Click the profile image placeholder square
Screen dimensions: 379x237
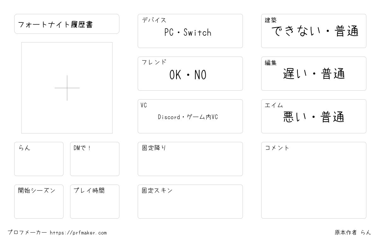[x=67, y=88]
